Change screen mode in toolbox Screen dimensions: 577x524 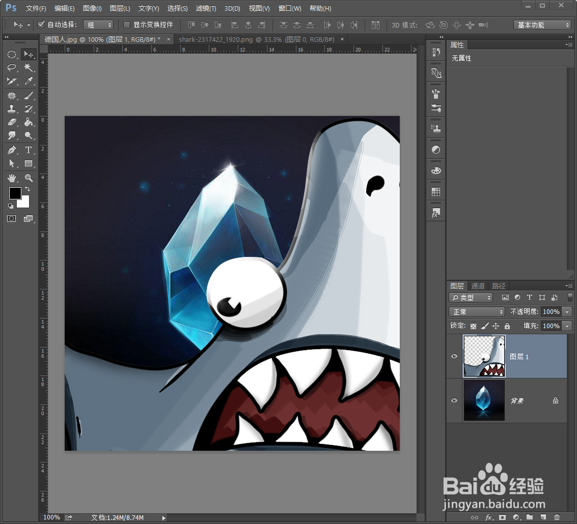click(29, 218)
